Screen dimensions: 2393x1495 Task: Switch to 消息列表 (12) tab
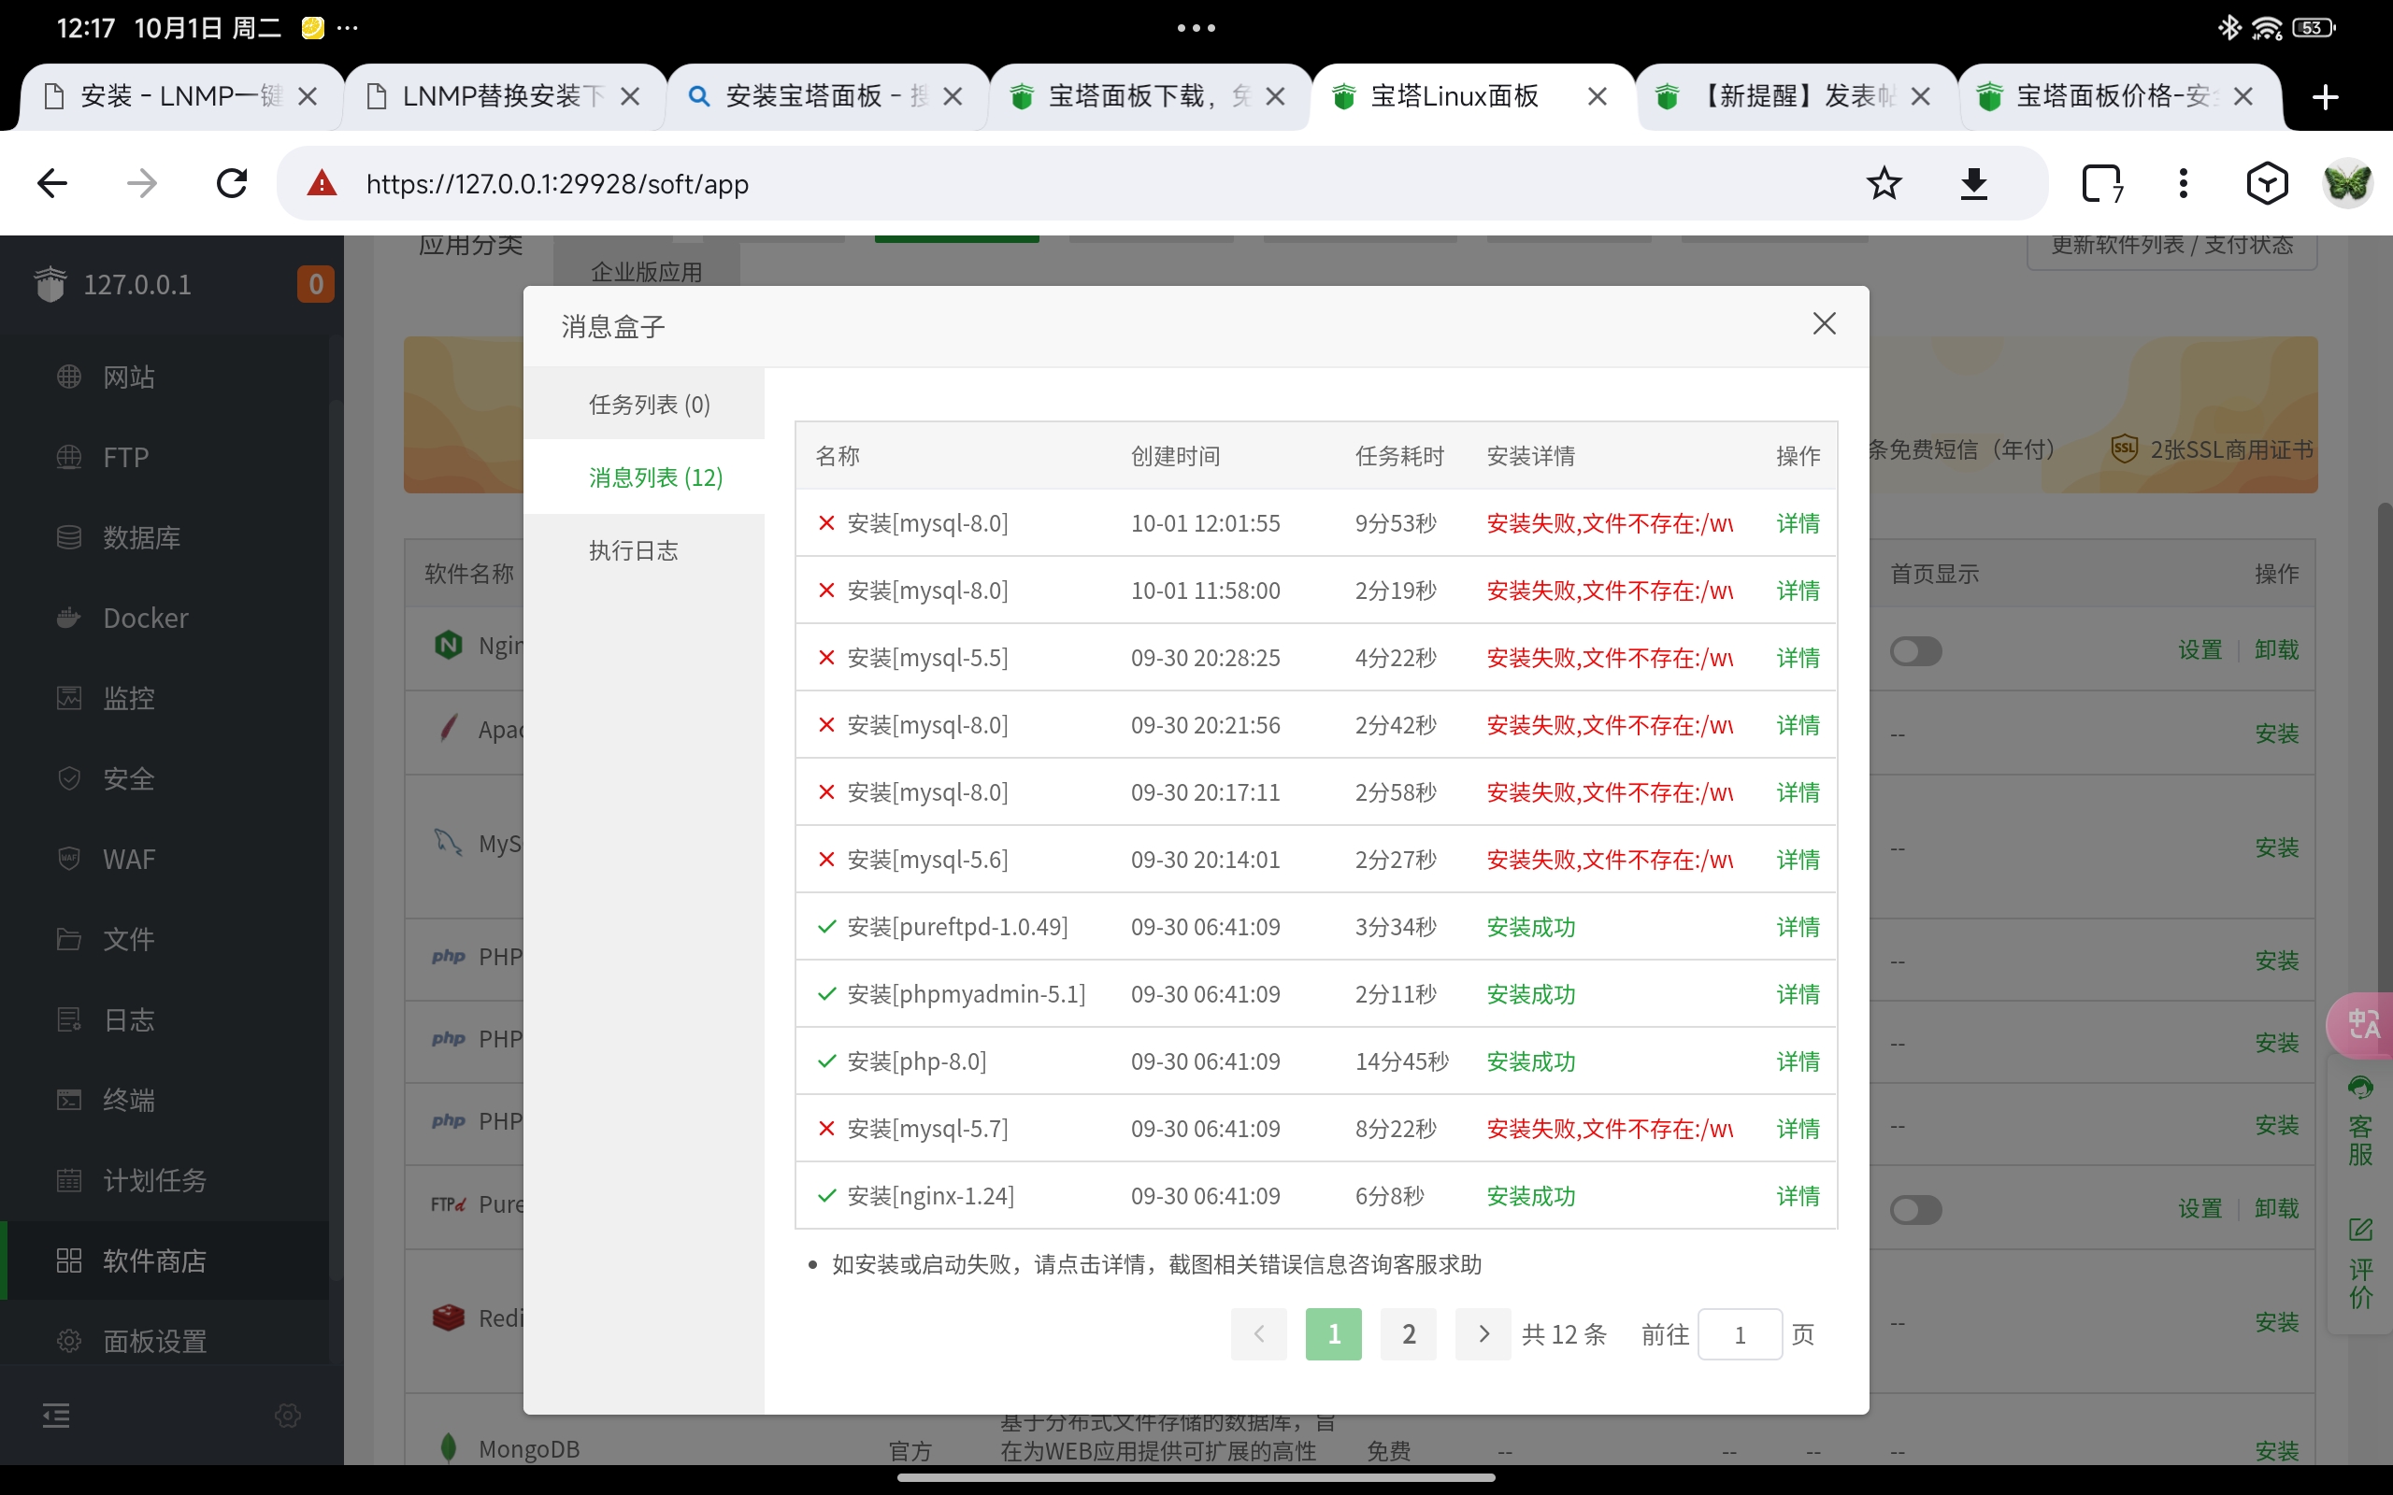tap(645, 477)
